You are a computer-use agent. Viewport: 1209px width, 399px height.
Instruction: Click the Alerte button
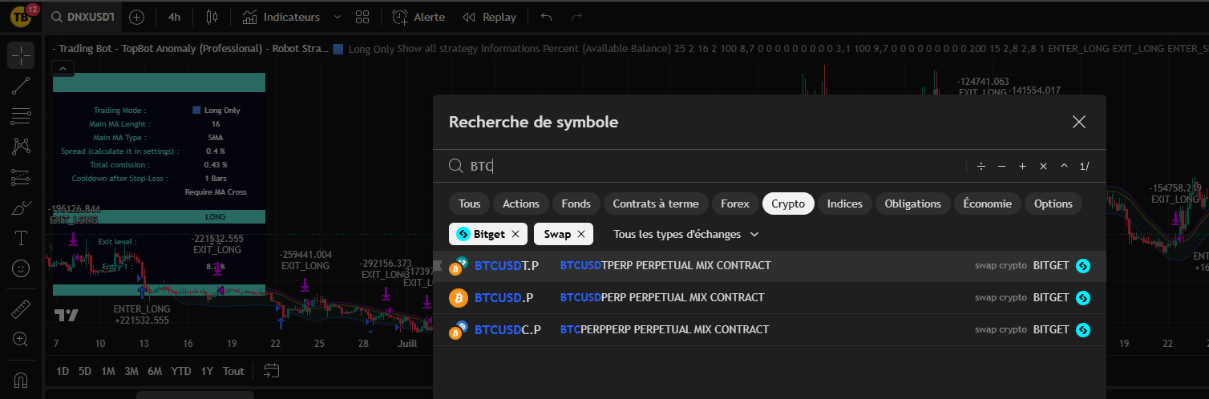coord(418,17)
